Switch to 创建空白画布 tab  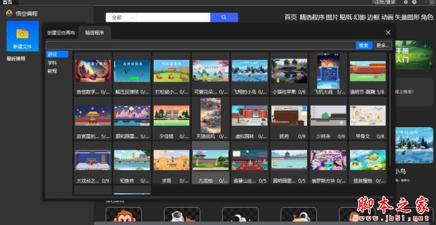(x=61, y=32)
